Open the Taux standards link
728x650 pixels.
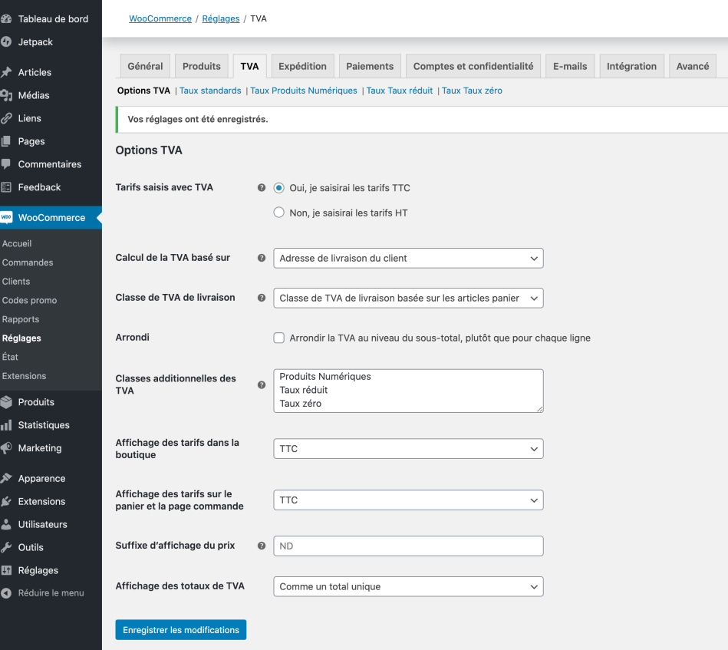coord(210,91)
